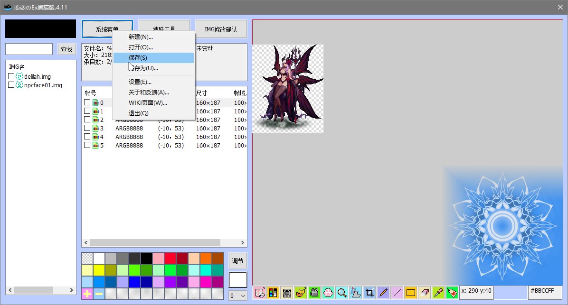Click the frame 3 image icon
This screenshot has height=305, width=568.
click(x=96, y=129)
